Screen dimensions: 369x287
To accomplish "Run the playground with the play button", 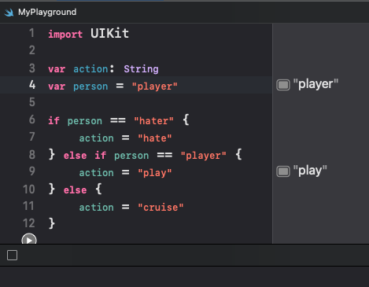I will 29,239.
